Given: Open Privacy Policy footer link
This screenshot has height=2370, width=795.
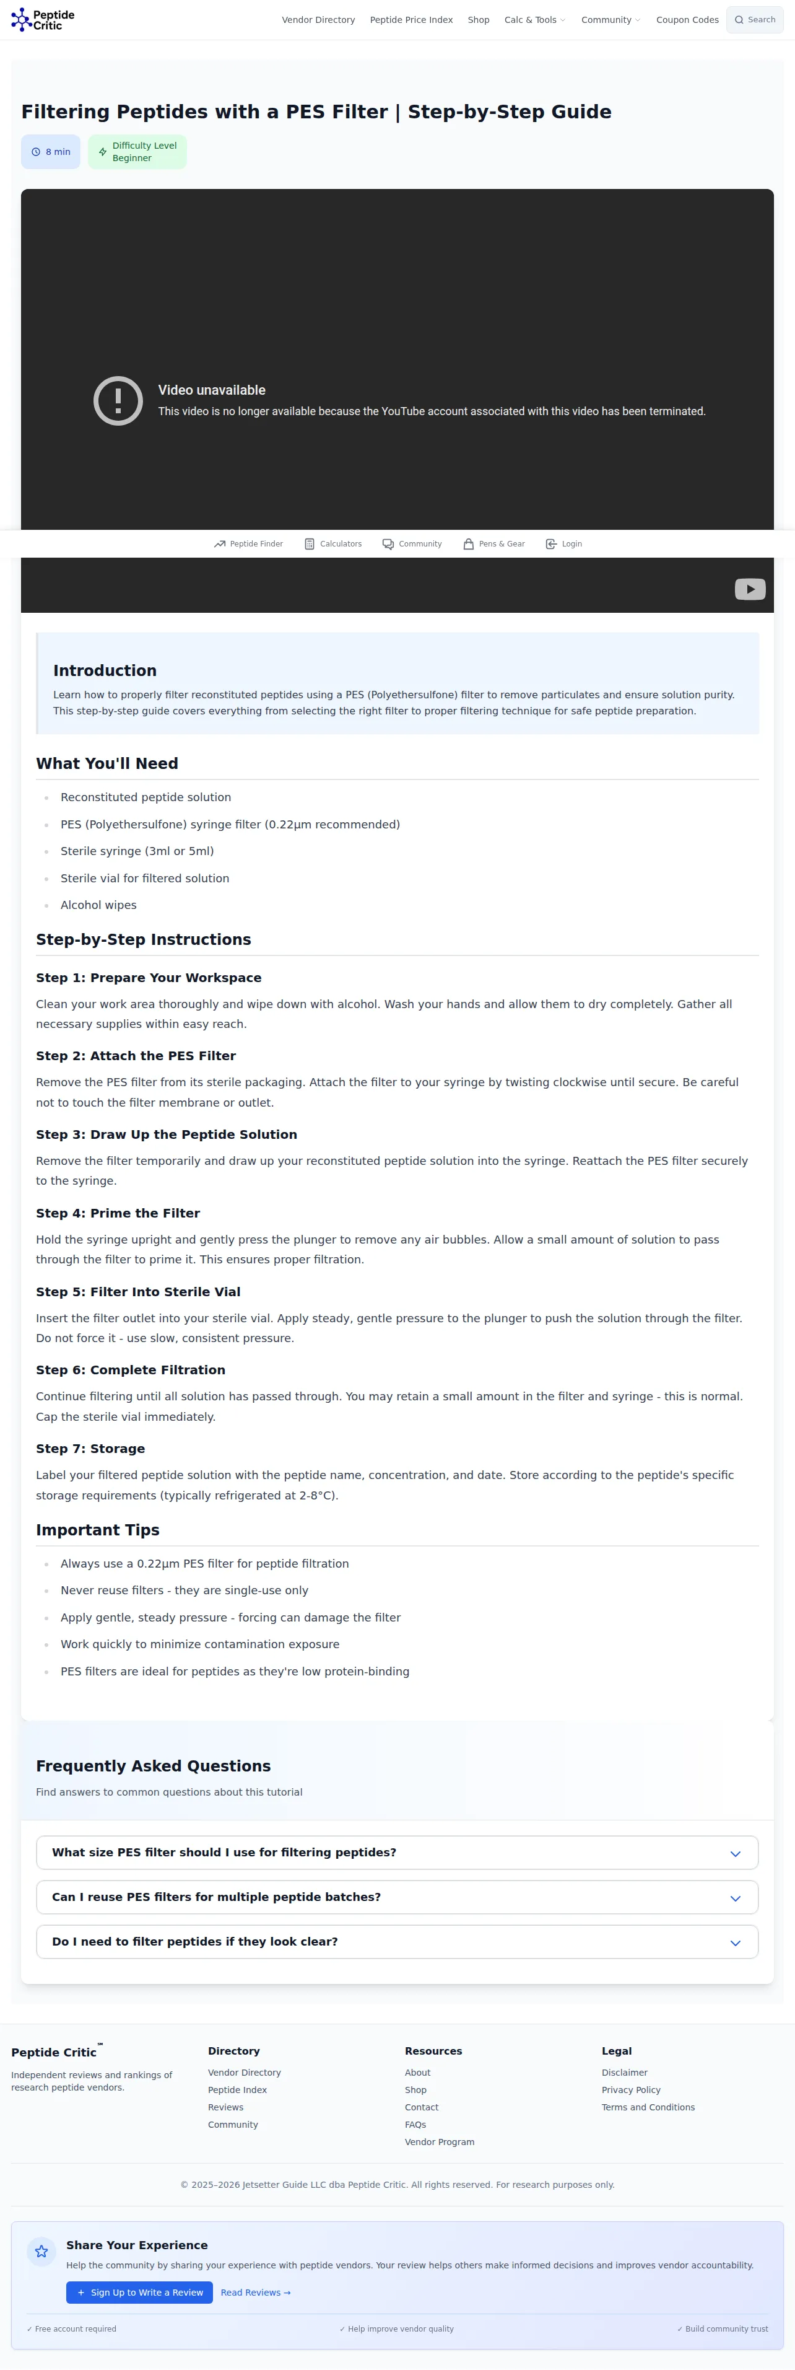Looking at the screenshot, I should pyautogui.click(x=630, y=2091).
